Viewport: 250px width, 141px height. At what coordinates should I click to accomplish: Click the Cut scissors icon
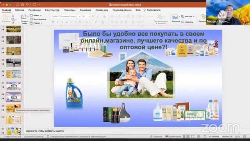[13, 16]
